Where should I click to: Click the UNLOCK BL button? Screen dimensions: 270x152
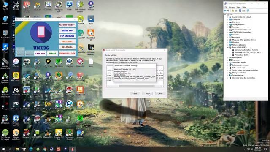click(x=67, y=41)
